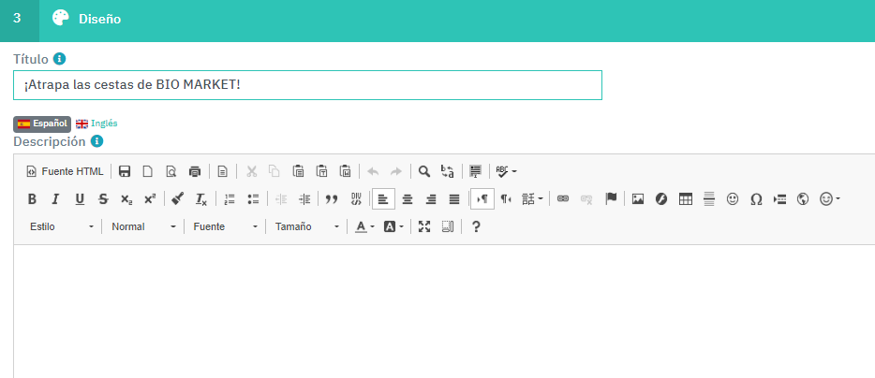This screenshot has width=875, height=378.
Task: Open the Templates icon
Action: pos(223,171)
